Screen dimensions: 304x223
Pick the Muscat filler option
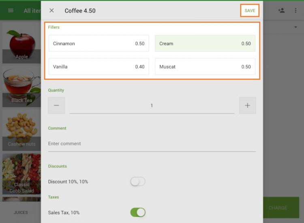(205, 66)
